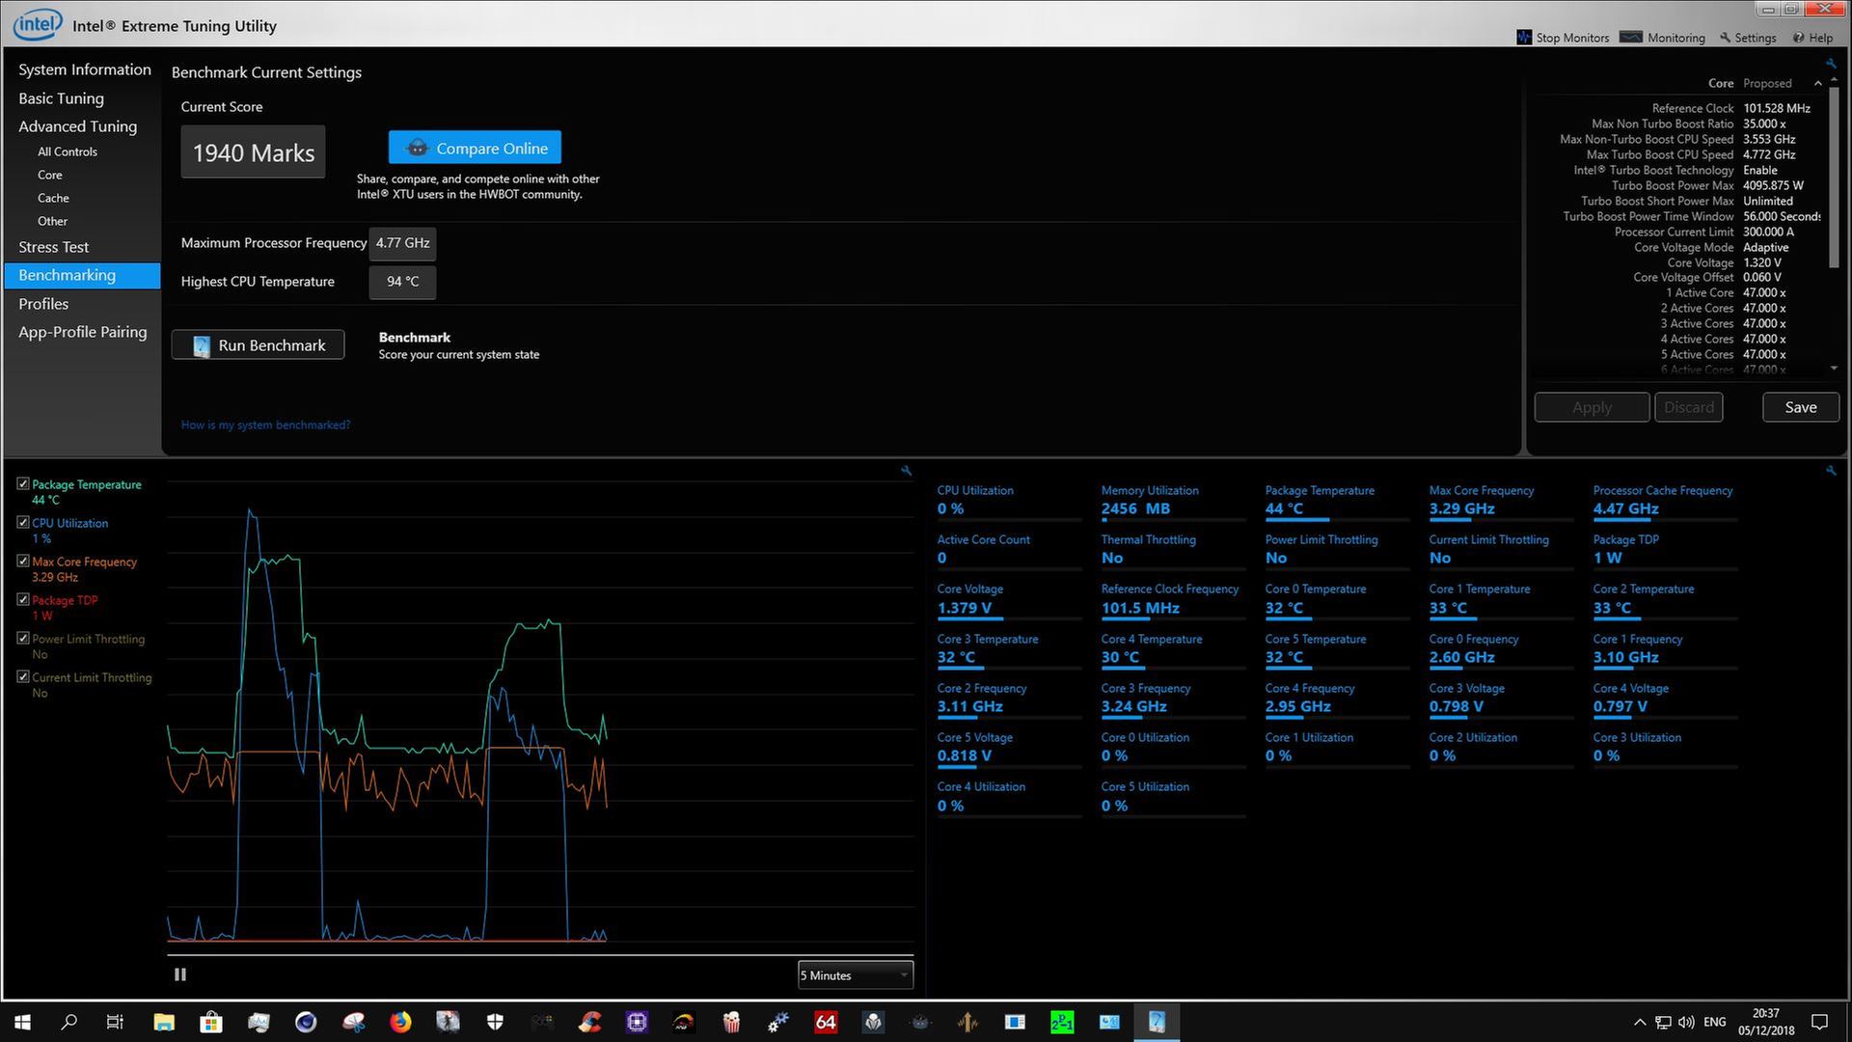Collapse the Core Proposed section chevron

[x=1817, y=84]
